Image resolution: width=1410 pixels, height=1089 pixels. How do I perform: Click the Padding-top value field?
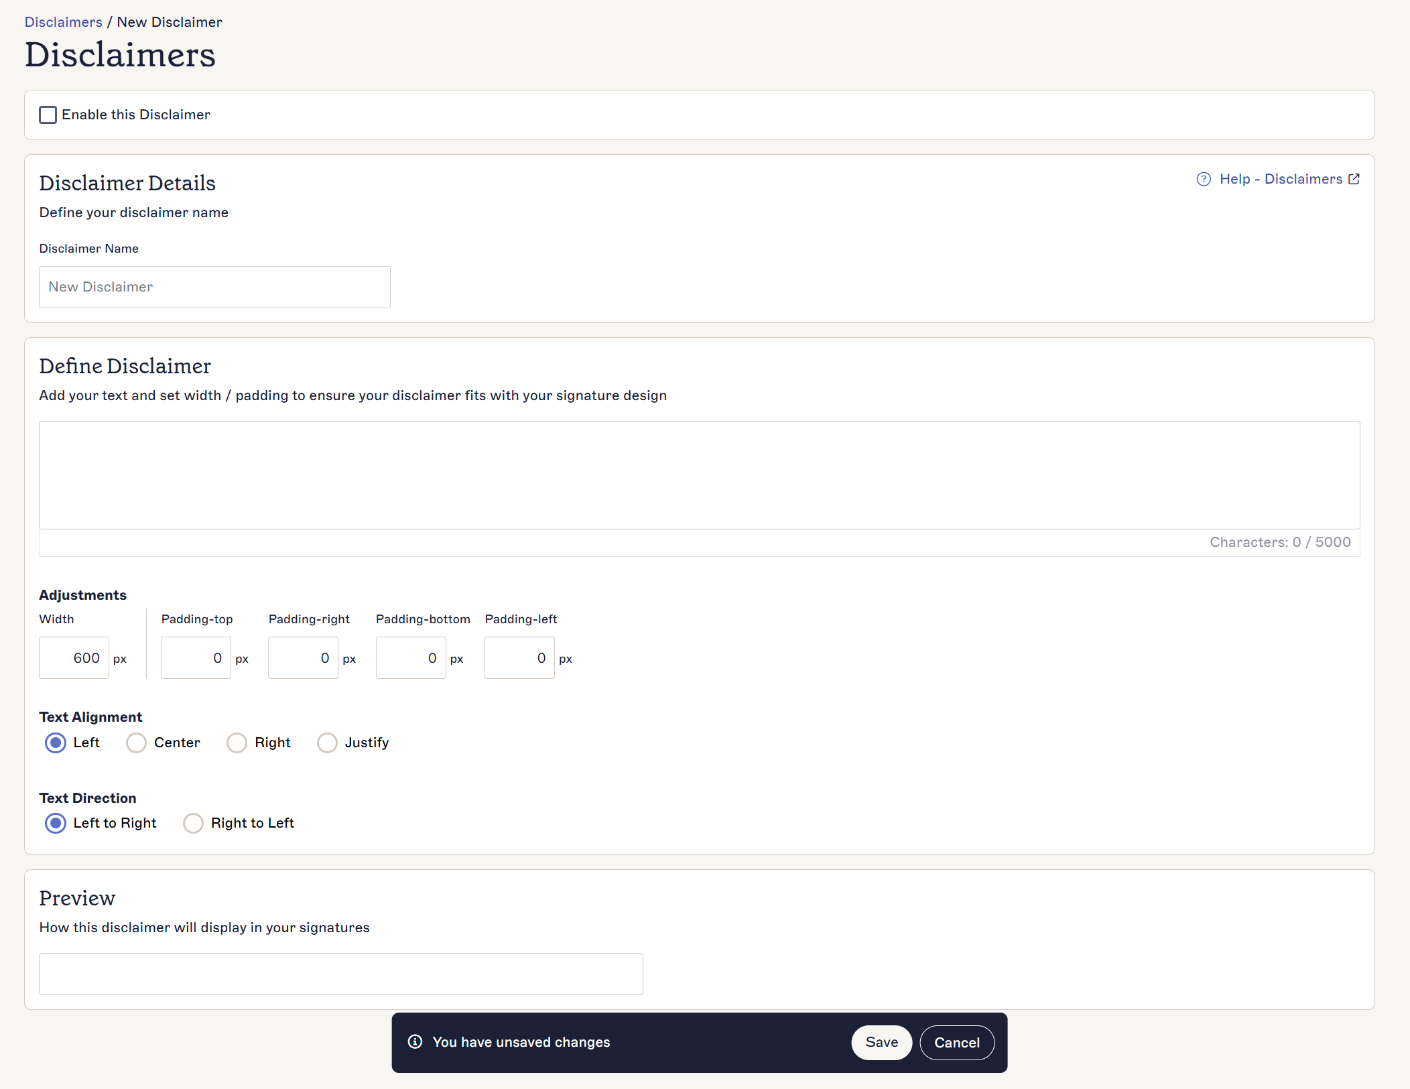click(x=196, y=658)
